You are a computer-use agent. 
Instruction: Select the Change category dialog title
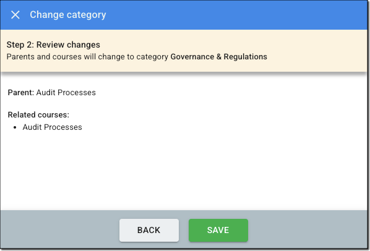tap(68, 15)
